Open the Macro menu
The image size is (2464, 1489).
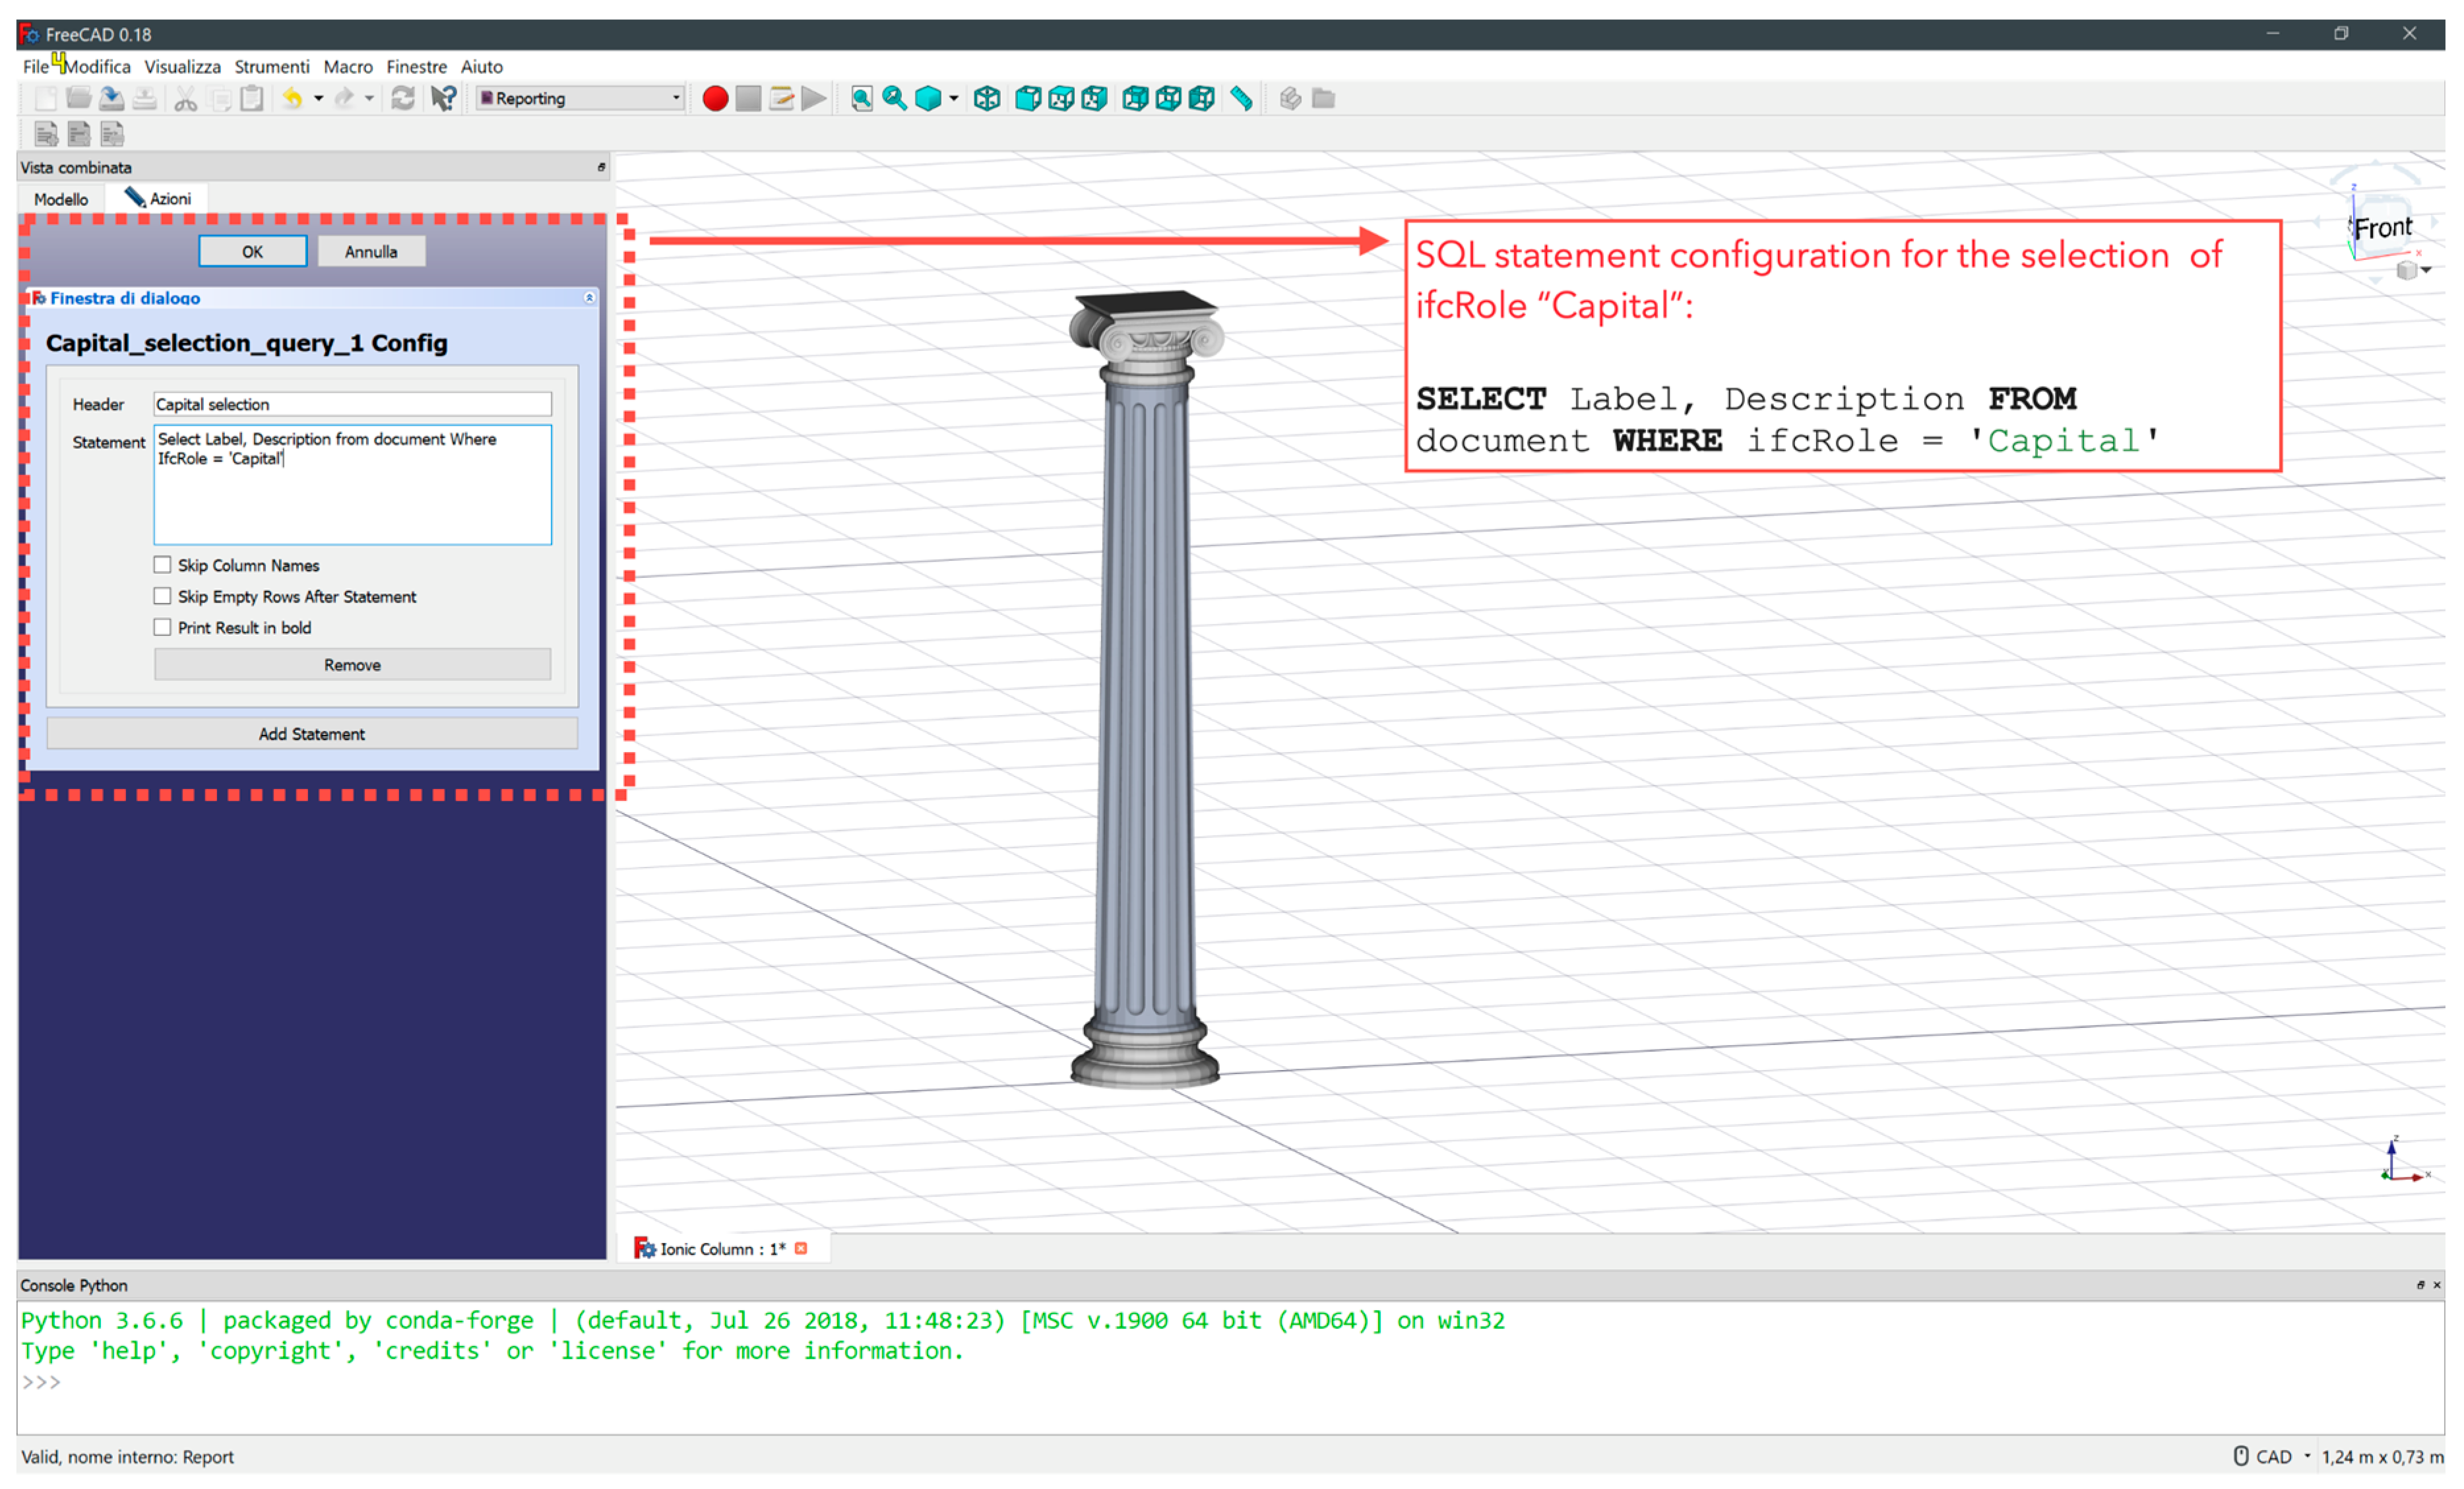click(x=348, y=66)
